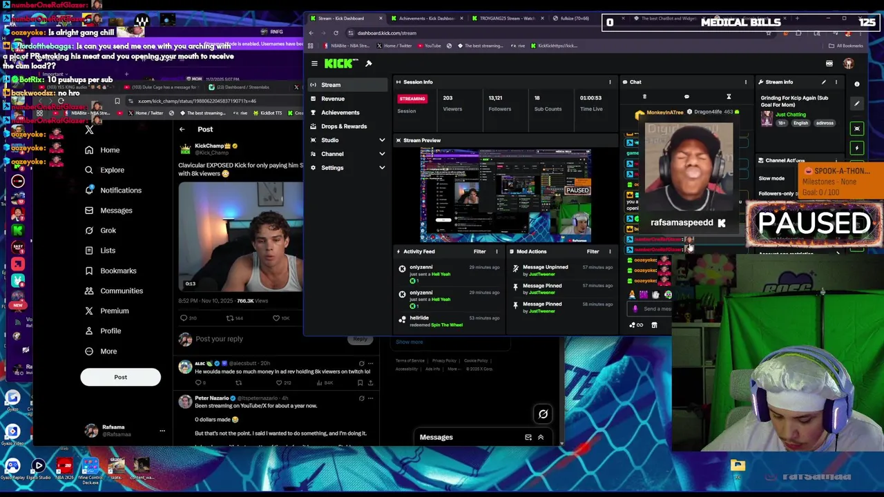The width and height of the screenshot is (884, 497).
Task: Expand the Channel section chevron
Action: [x=382, y=154]
